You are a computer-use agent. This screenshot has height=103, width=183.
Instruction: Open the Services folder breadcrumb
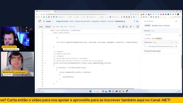pos(111,21)
